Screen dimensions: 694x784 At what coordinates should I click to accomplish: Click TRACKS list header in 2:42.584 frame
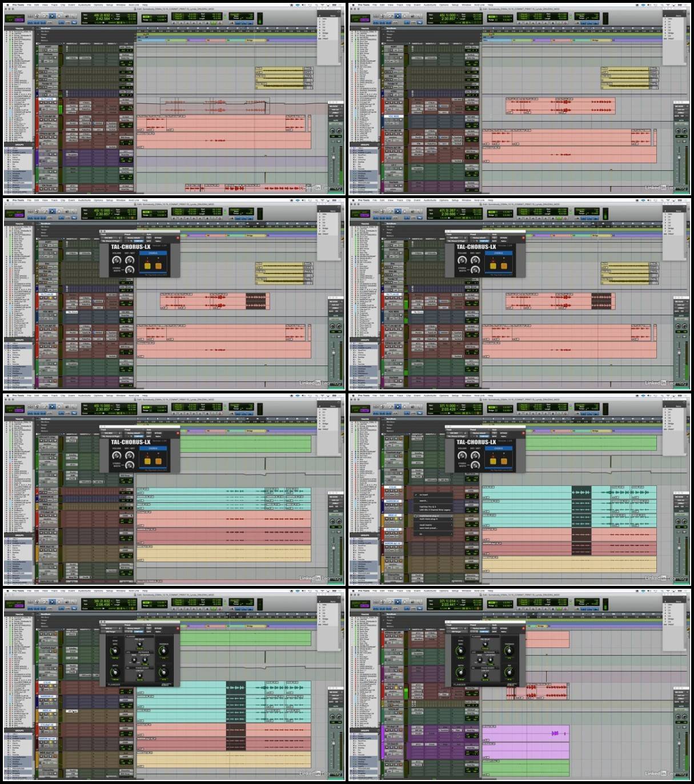pos(19,29)
